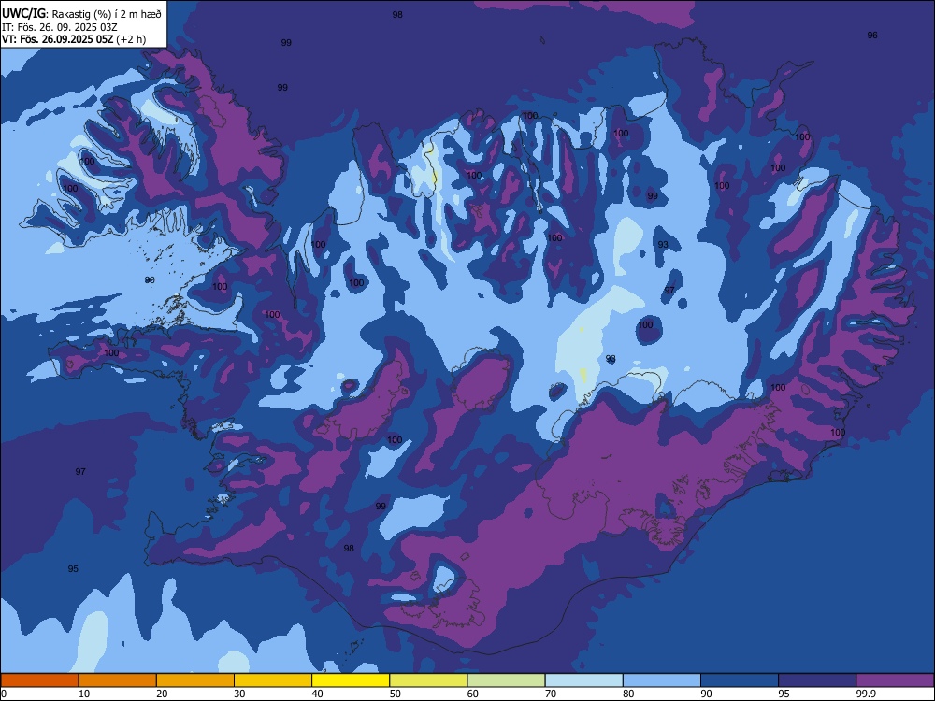Screen dimensions: 935x701
Task: Click the '50' tick label on the legend
Action: click(395, 694)
